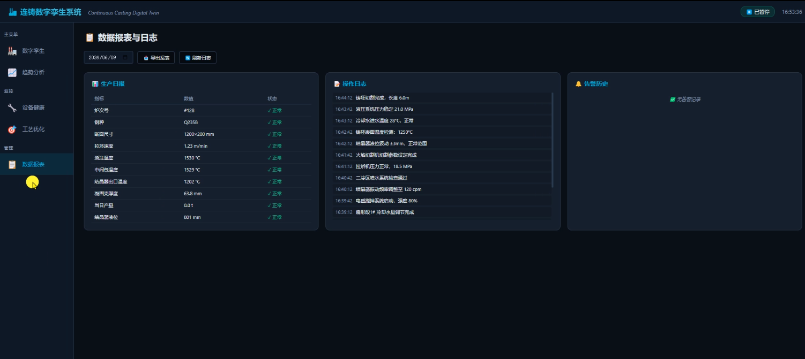Click the log entry at 16:41:42
This screenshot has height=359, width=805.
point(442,155)
